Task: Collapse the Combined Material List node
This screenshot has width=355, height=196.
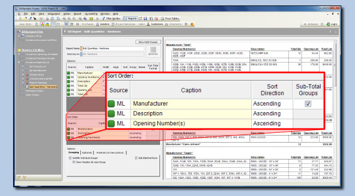Action: pos(19,62)
